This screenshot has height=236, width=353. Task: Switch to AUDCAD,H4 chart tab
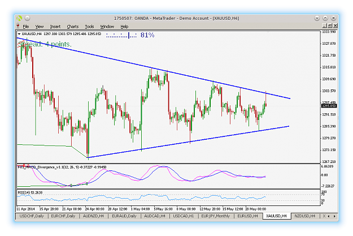pyautogui.click(x=155, y=216)
